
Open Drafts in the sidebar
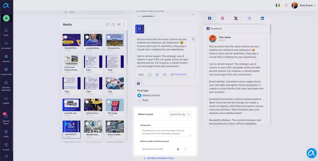pyautogui.click(x=6, y=133)
